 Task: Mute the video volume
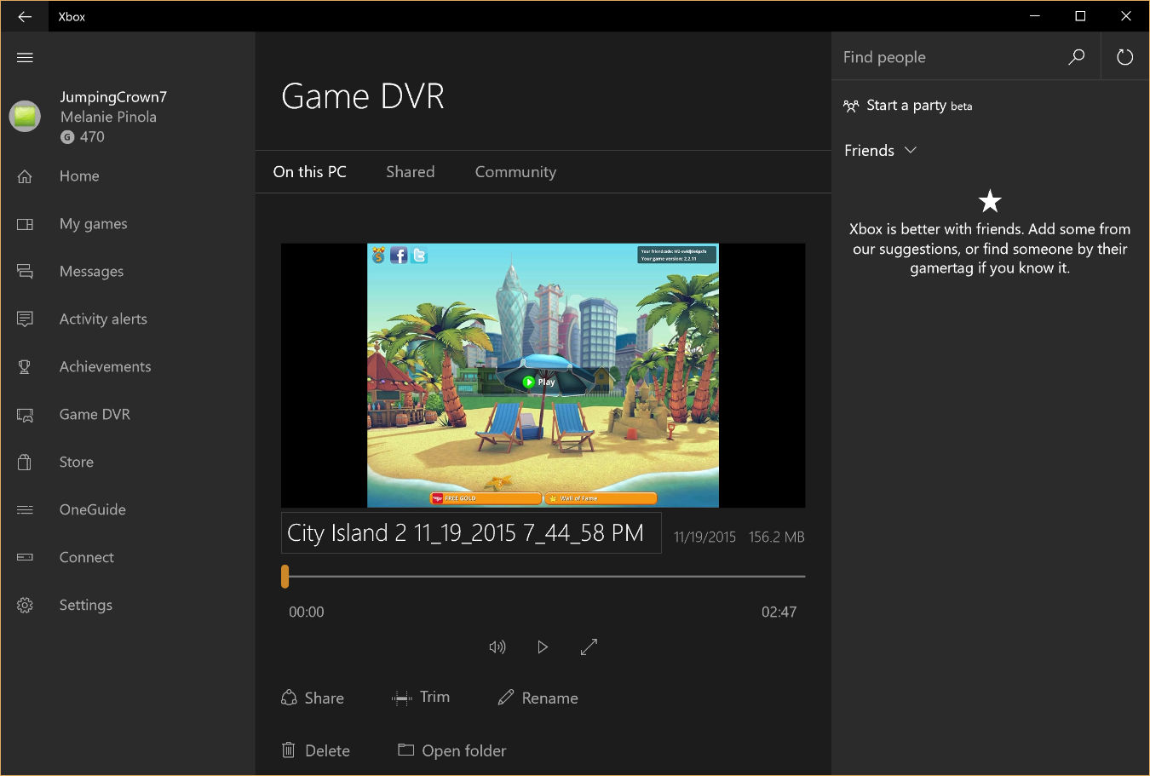pyautogui.click(x=497, y=647)
